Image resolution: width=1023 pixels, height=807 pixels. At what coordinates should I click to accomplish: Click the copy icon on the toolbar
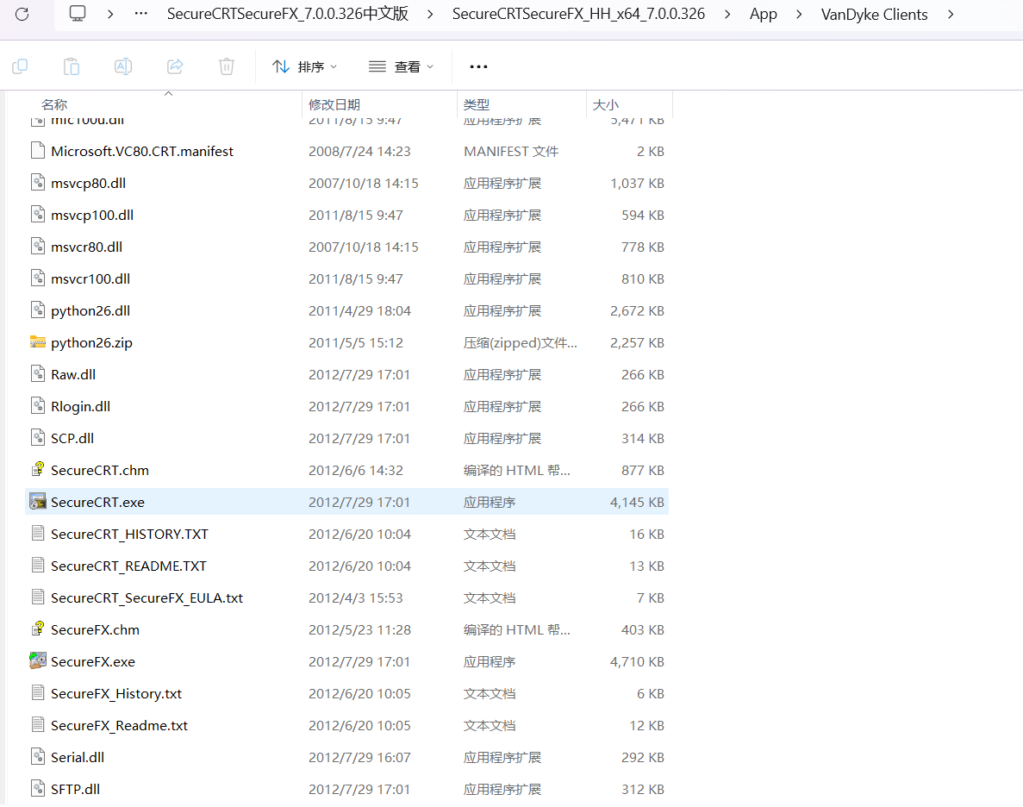pos(20,66)
